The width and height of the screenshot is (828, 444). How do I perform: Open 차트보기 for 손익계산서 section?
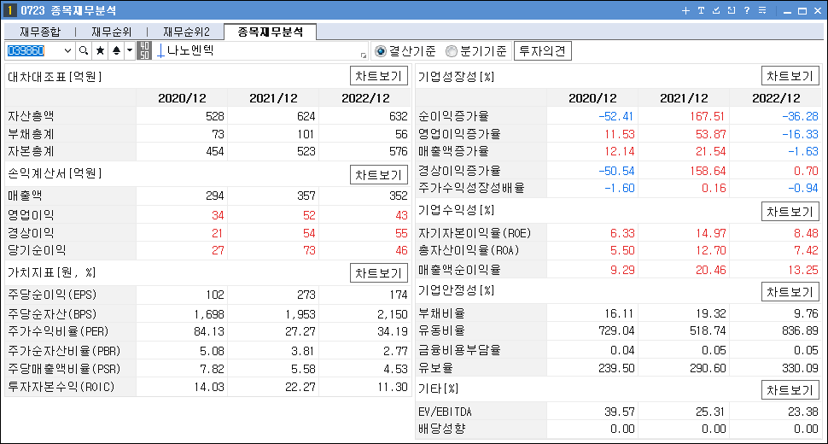click(379, 175)
